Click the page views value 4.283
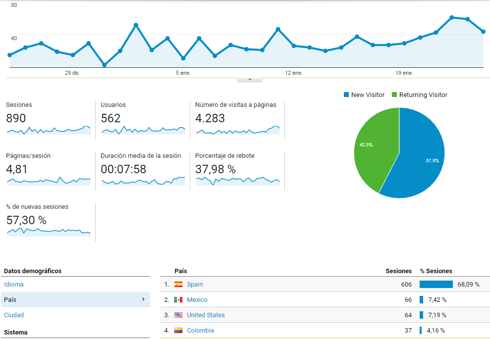Viewport: 490px width, 339px height. (210, 118)
